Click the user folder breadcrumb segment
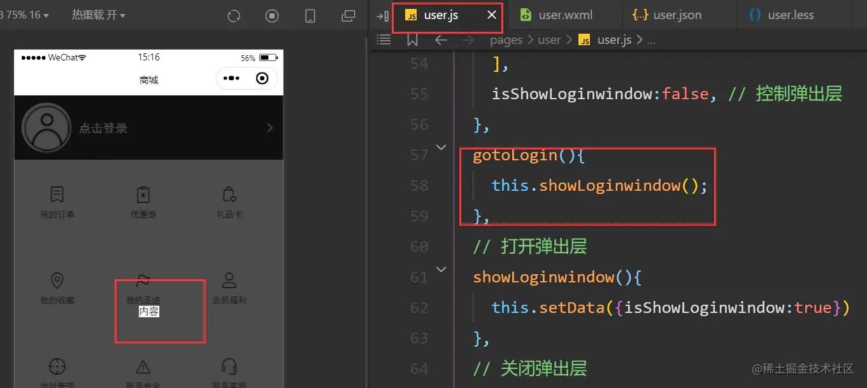Screen dimensions: 867x388 pyautogui.click(x=549, y=40)
